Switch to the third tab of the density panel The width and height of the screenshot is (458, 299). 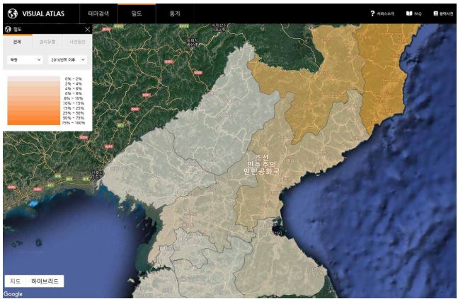coord(77,42)
